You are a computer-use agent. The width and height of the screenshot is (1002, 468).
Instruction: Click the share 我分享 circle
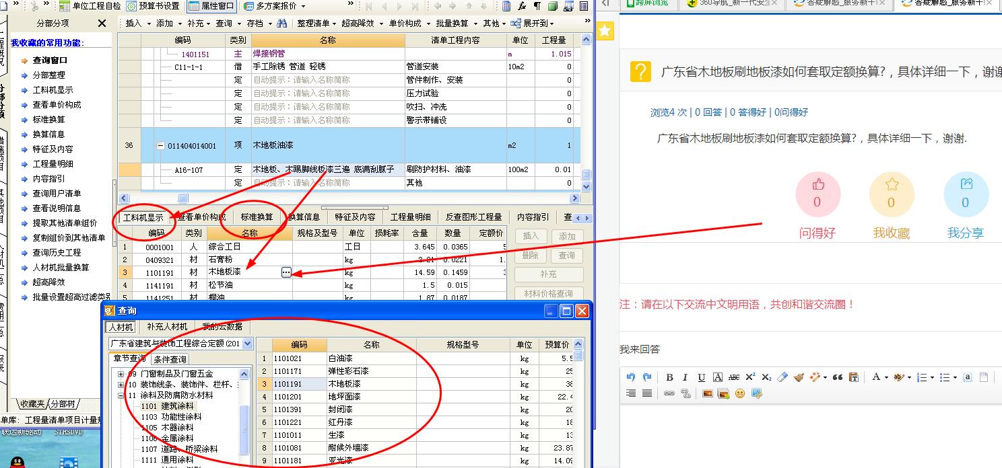point(966,194)
